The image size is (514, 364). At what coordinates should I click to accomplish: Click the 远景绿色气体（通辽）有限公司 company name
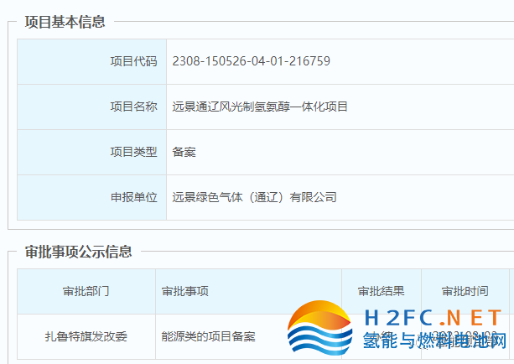coord(254,197)
